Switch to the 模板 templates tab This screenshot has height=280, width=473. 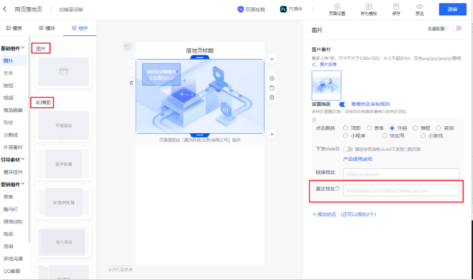tap(14, 28)
